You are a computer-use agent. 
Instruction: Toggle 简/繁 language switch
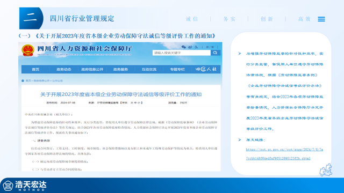tap(210, 47)
